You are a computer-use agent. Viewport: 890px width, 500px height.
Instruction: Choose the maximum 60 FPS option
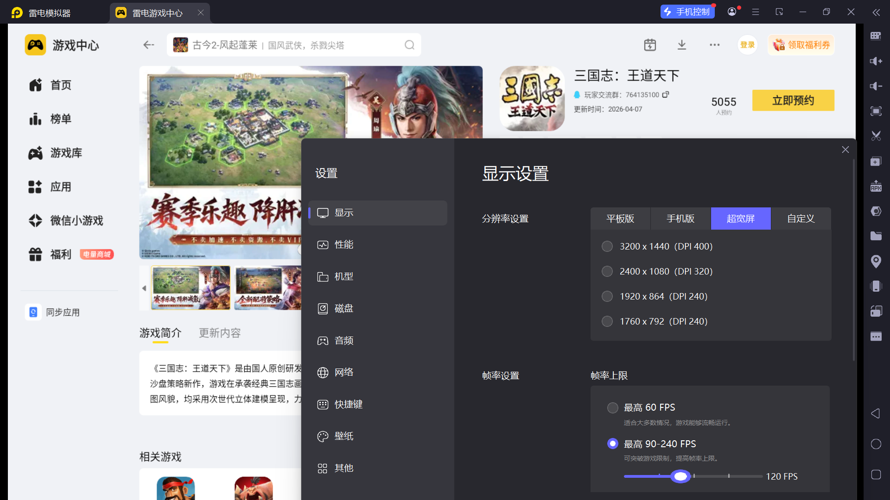click(x=613, y=407)
